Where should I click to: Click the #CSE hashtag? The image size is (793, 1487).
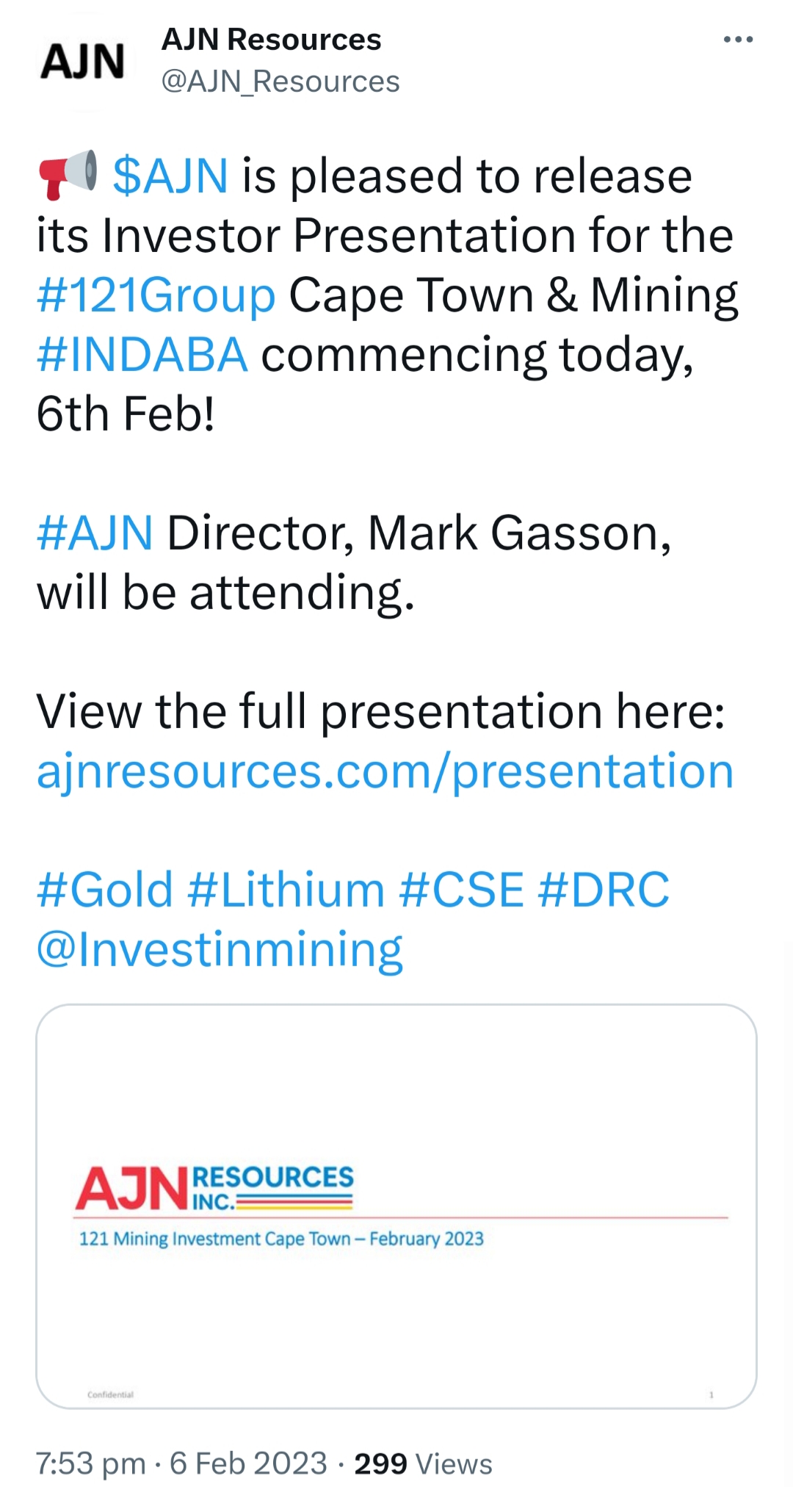461,890
